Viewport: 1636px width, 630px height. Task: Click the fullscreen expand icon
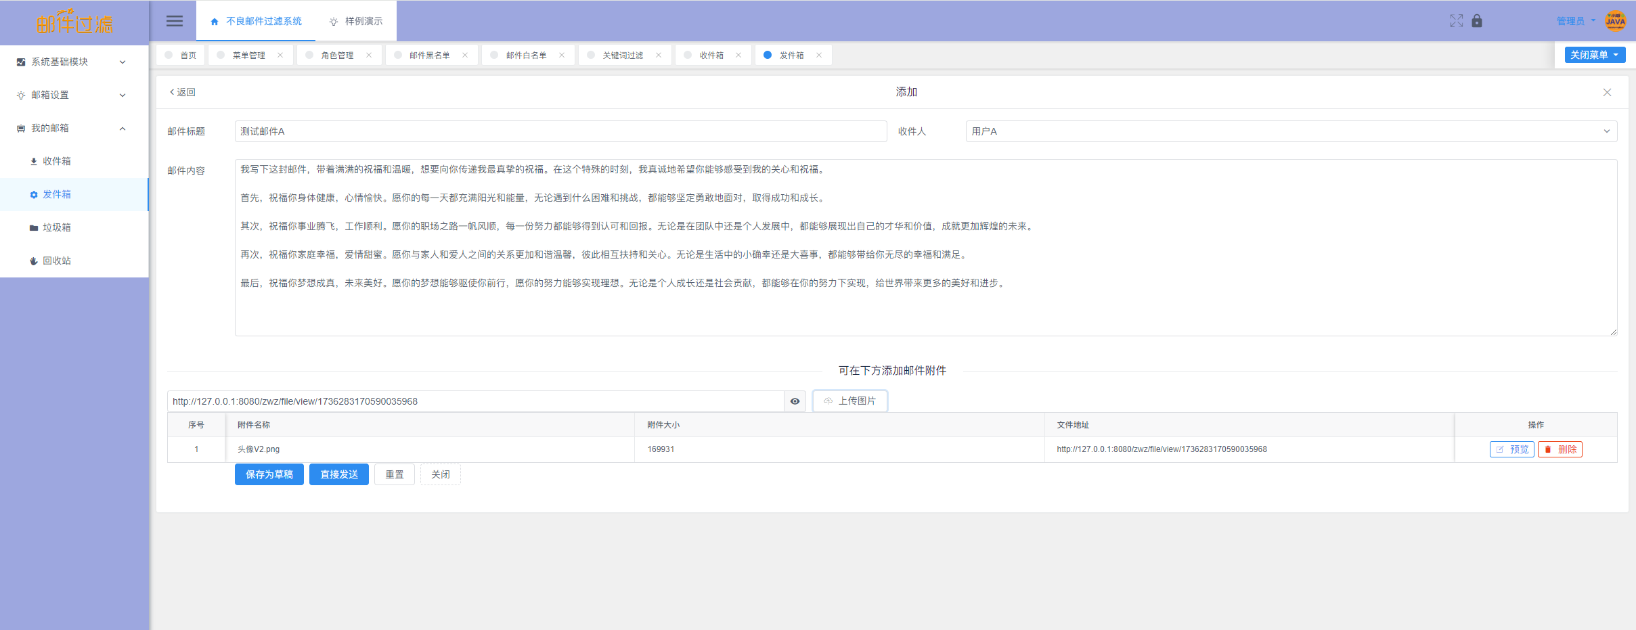[1457, 21]
